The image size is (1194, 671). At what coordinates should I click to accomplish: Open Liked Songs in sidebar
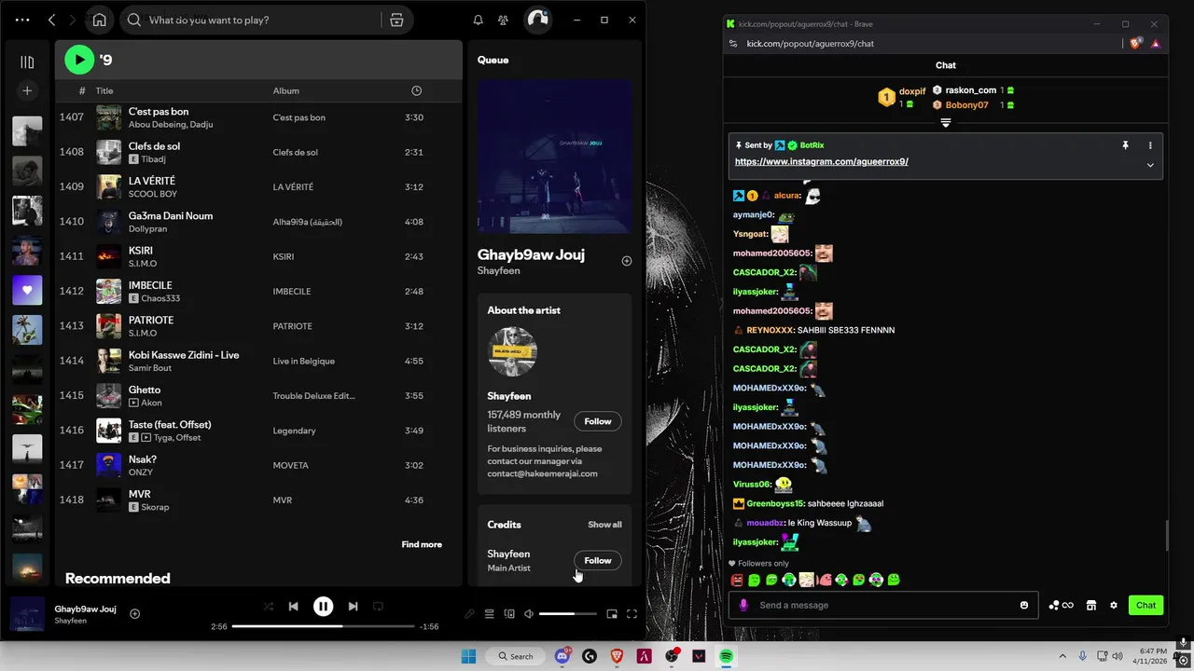[27, 290]
